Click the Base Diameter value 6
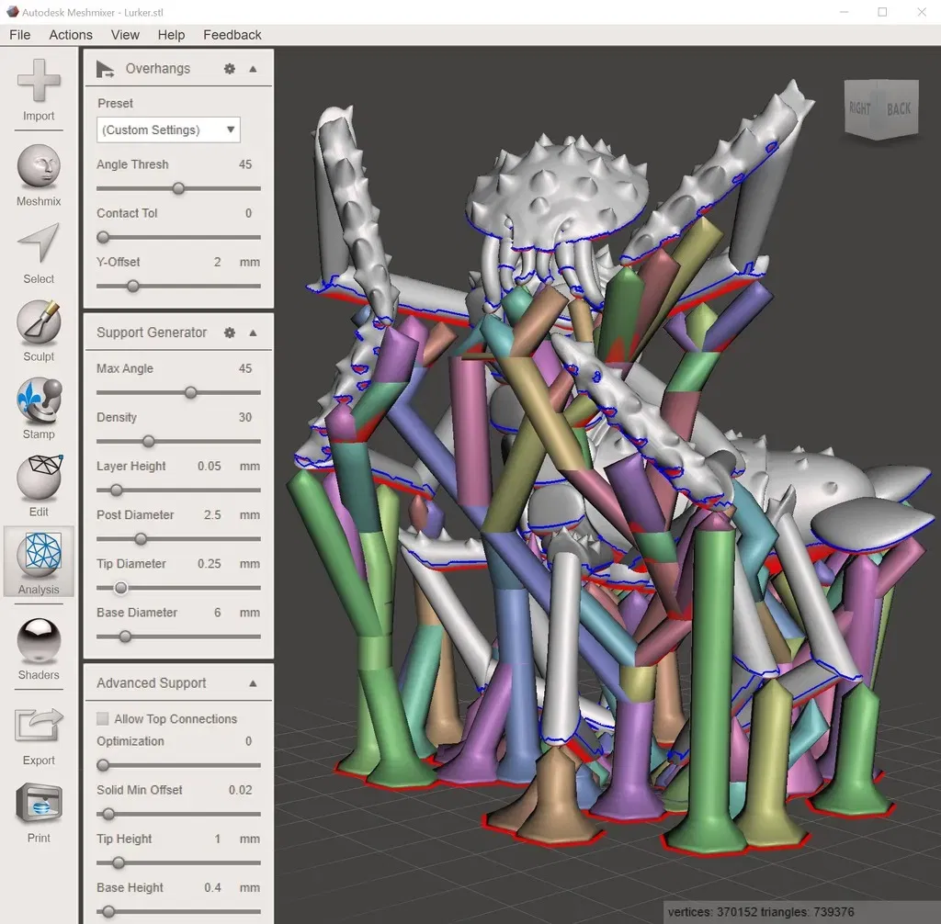Image resolution: width=941 pixels, height=924 pixels. point(217,613)
